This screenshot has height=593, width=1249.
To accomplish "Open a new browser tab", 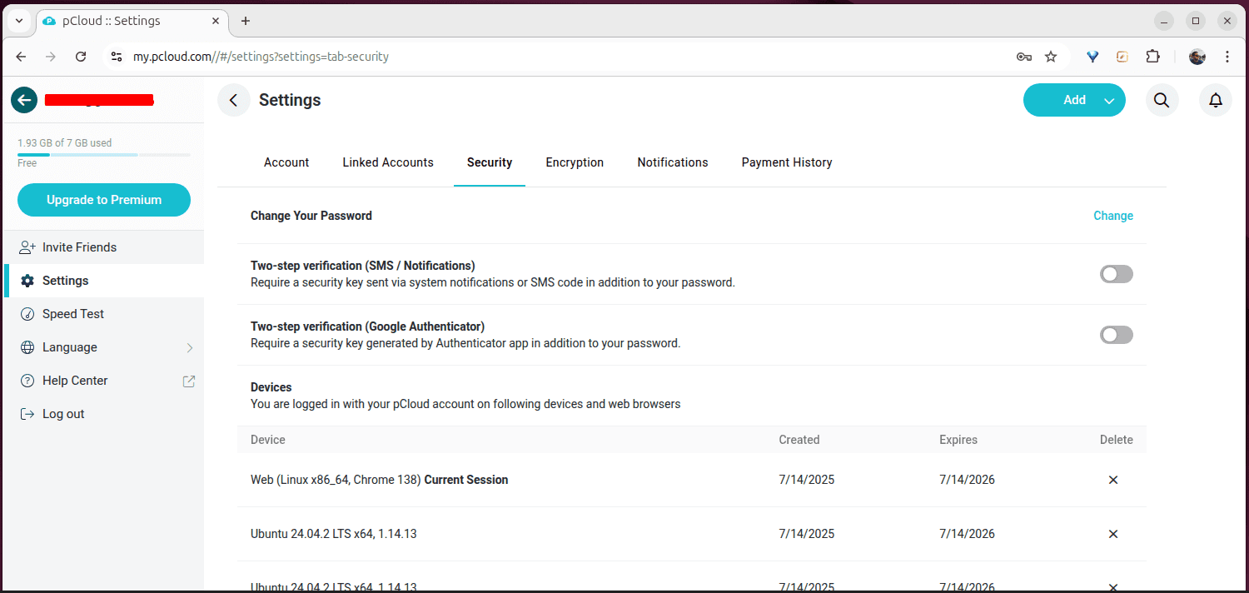I will click(246, 21).
